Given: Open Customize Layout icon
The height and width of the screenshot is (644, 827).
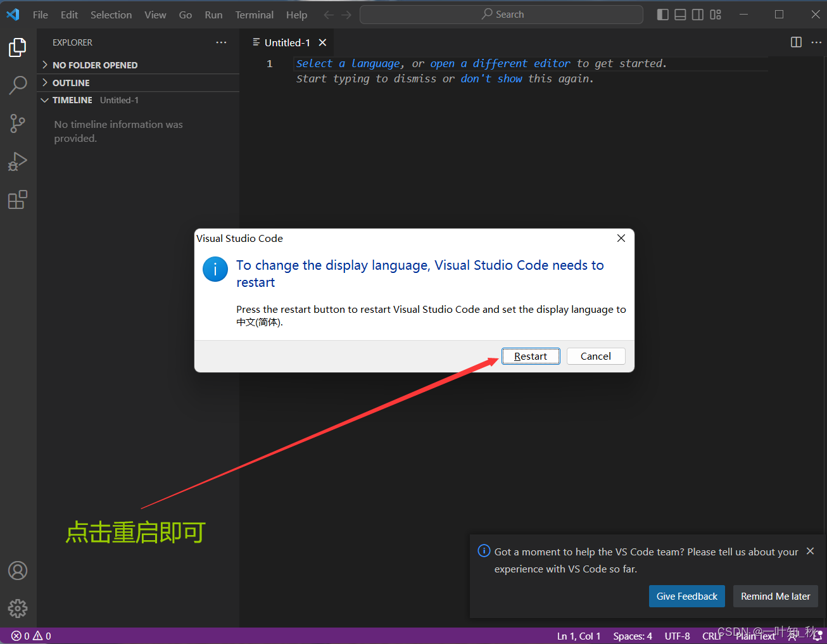Looking at the screenshot, I should pos(716,15).
